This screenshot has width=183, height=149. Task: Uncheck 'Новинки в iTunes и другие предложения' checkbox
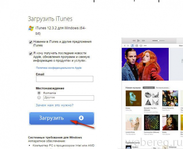pyautogui.click(x=30, y=42)
